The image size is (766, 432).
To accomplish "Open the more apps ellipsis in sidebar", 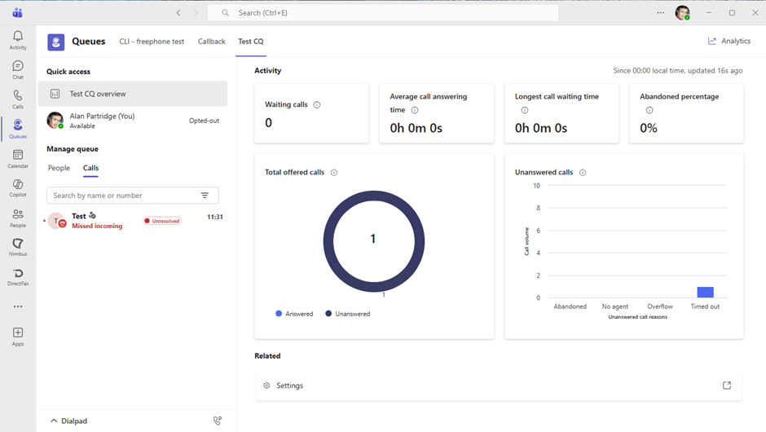I will (x=18, y=306).
